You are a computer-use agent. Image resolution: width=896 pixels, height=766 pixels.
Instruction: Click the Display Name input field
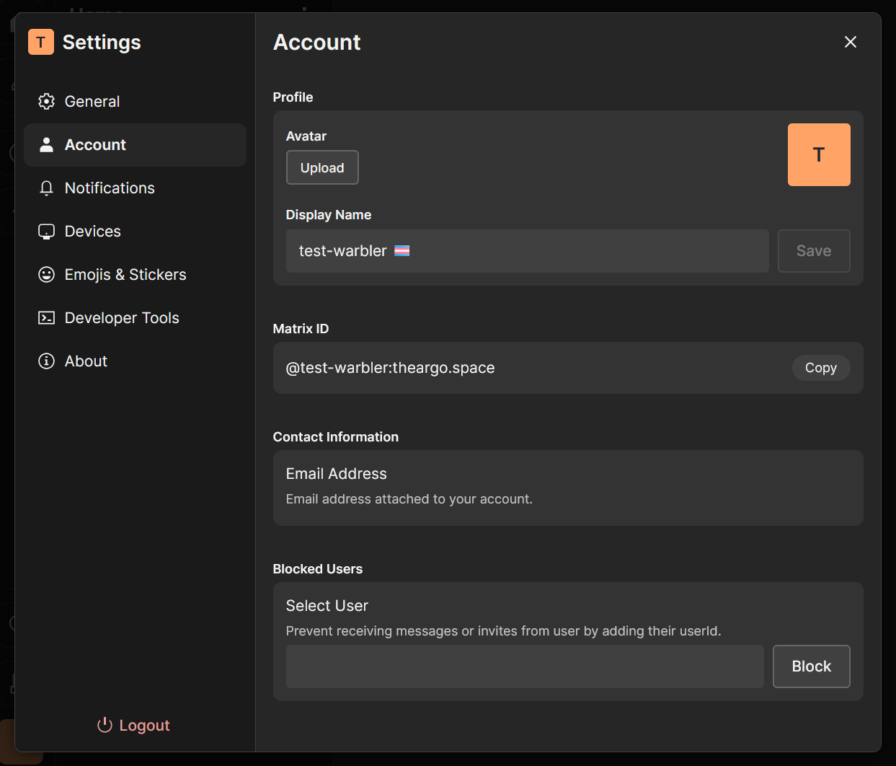click(528, 251)
